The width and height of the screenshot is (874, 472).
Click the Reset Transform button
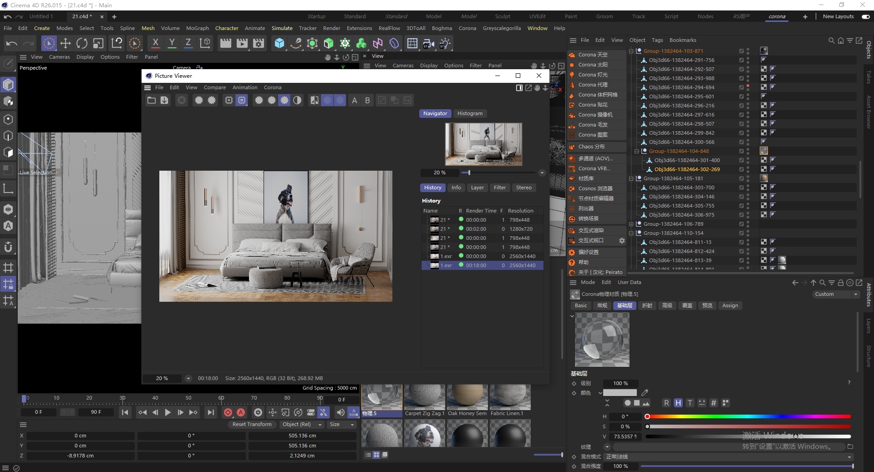click(x=252, y=424)
